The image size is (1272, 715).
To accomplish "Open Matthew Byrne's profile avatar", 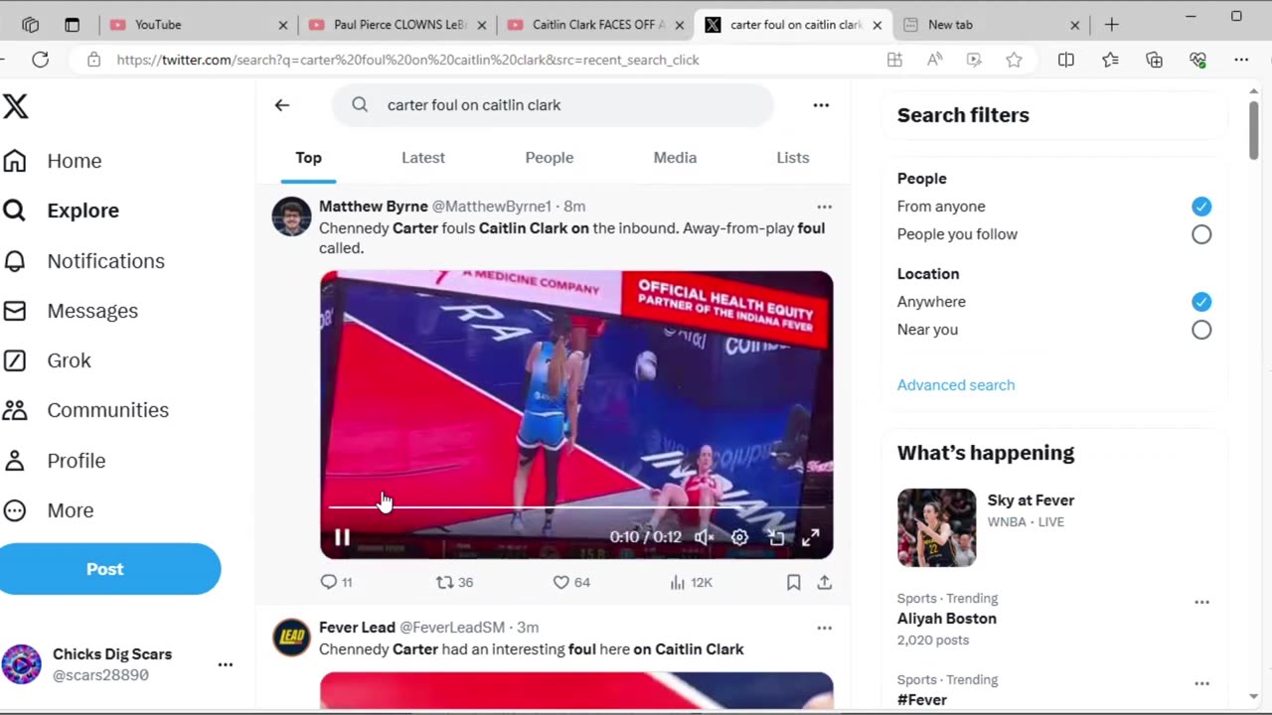I will coord(291,216).
